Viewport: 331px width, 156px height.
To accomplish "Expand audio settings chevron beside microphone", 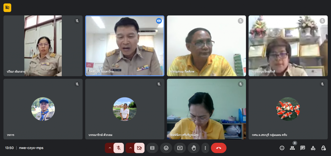I will click(x=110, y=148).
